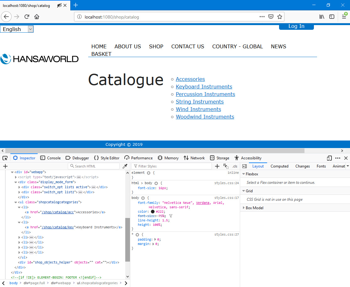The height and width of the screenshot is (287, 350).
Task: Collapse the div#webapp node
Action: click(12, 172)
